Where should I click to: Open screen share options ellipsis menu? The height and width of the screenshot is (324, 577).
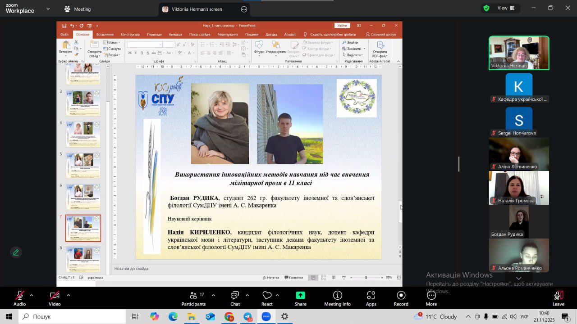click(244, 9)
